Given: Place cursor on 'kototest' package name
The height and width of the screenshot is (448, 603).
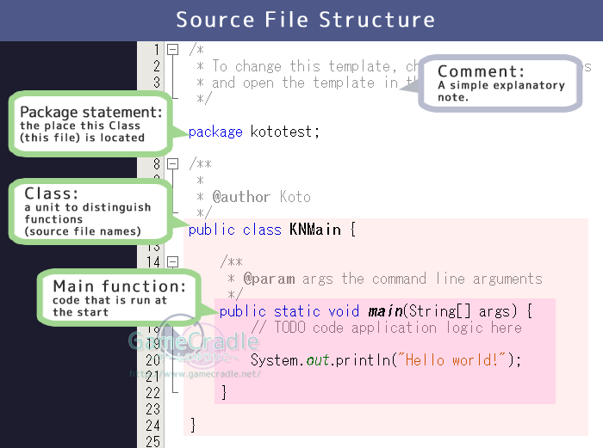Looking at the screenshot, I should (284, 132).
